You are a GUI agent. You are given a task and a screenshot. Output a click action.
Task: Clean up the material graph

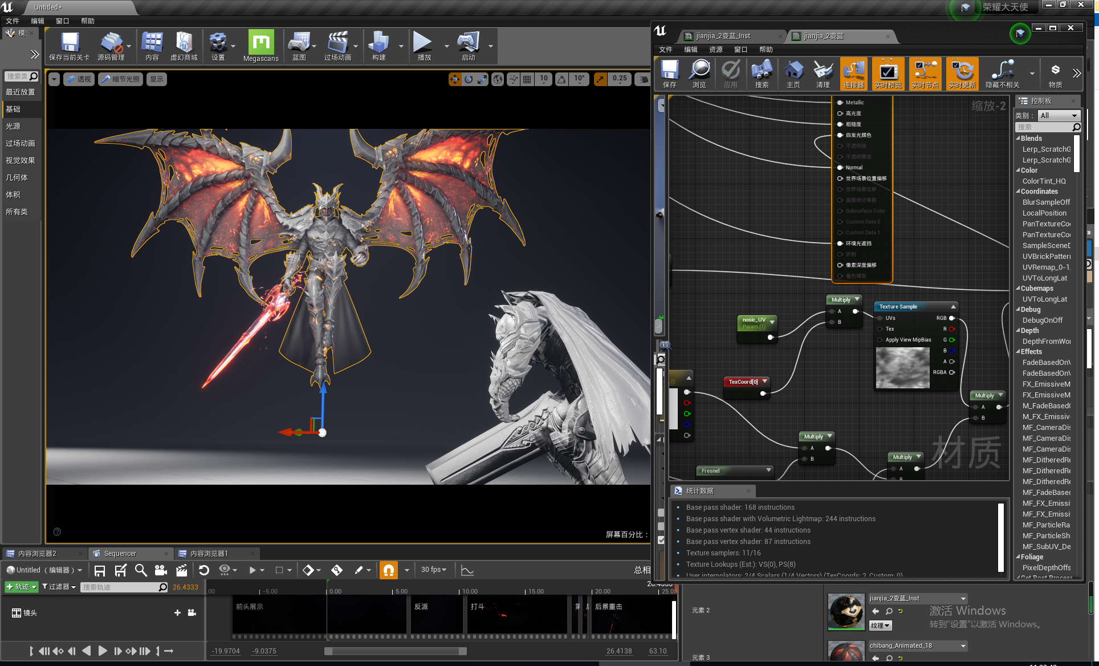(x=823, y=74)
